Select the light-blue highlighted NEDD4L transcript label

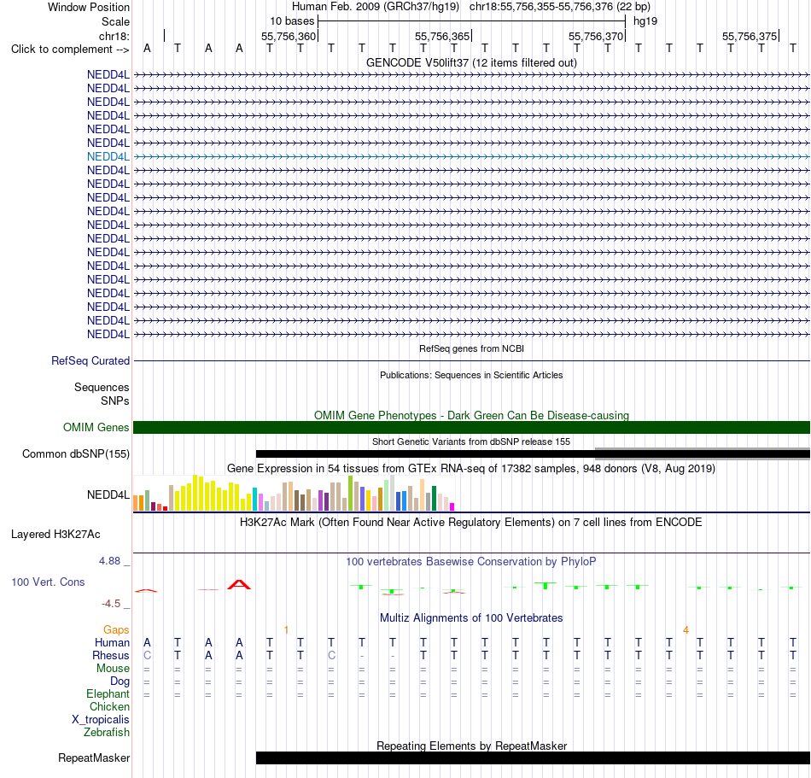pyautogui.click(x=108, y=157)
